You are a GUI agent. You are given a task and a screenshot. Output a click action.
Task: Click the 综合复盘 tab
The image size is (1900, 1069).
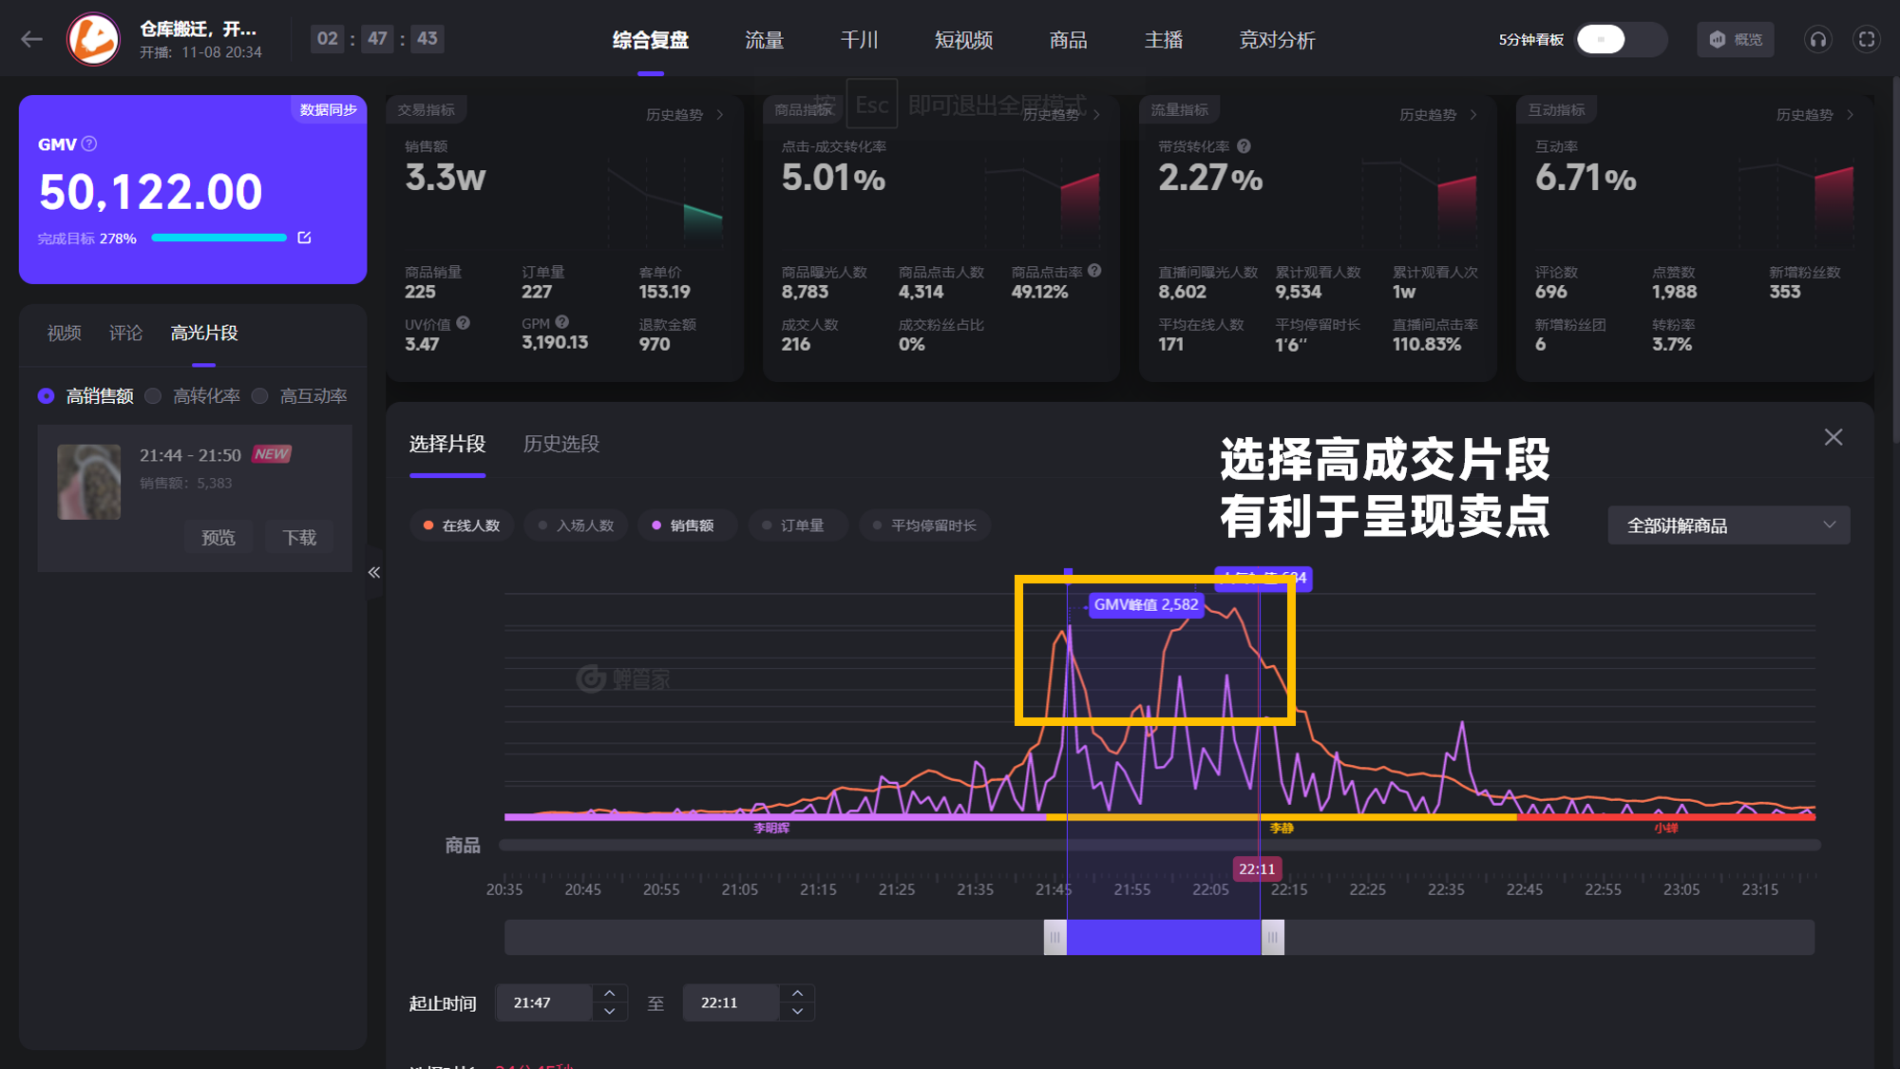653,39
